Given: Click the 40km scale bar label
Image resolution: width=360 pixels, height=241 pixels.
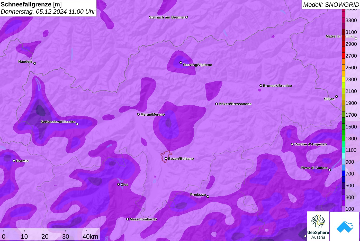Looking at the screenshot, I should (90, 236).
